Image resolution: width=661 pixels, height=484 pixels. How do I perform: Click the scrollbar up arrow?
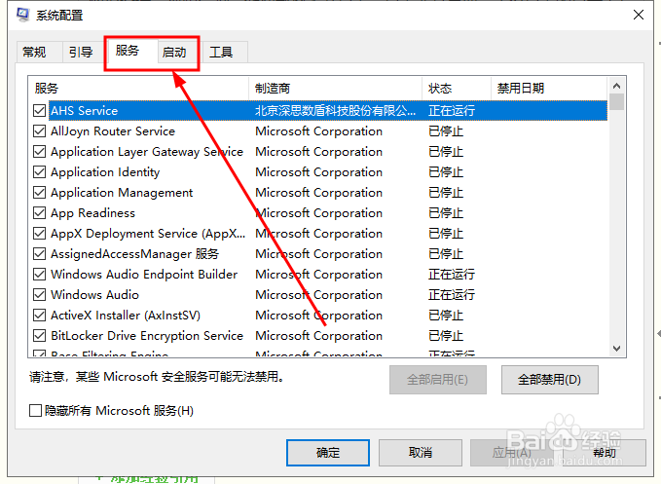click(x=617, y=86)
